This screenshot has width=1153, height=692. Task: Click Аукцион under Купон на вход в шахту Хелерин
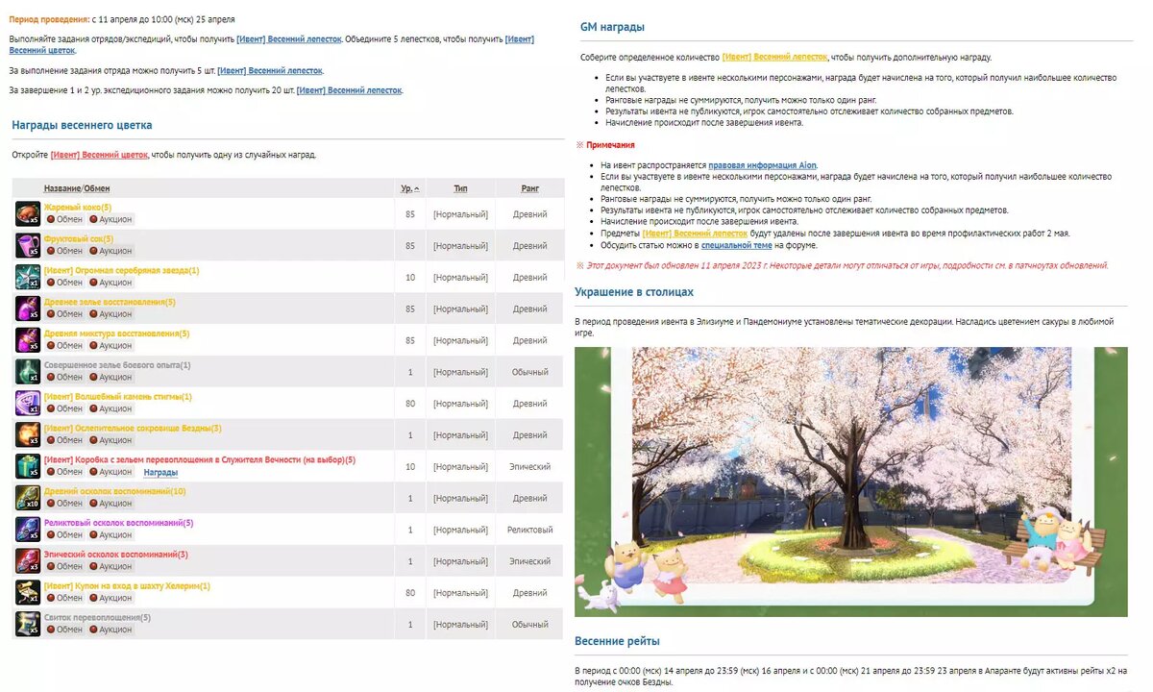point(111,598)
